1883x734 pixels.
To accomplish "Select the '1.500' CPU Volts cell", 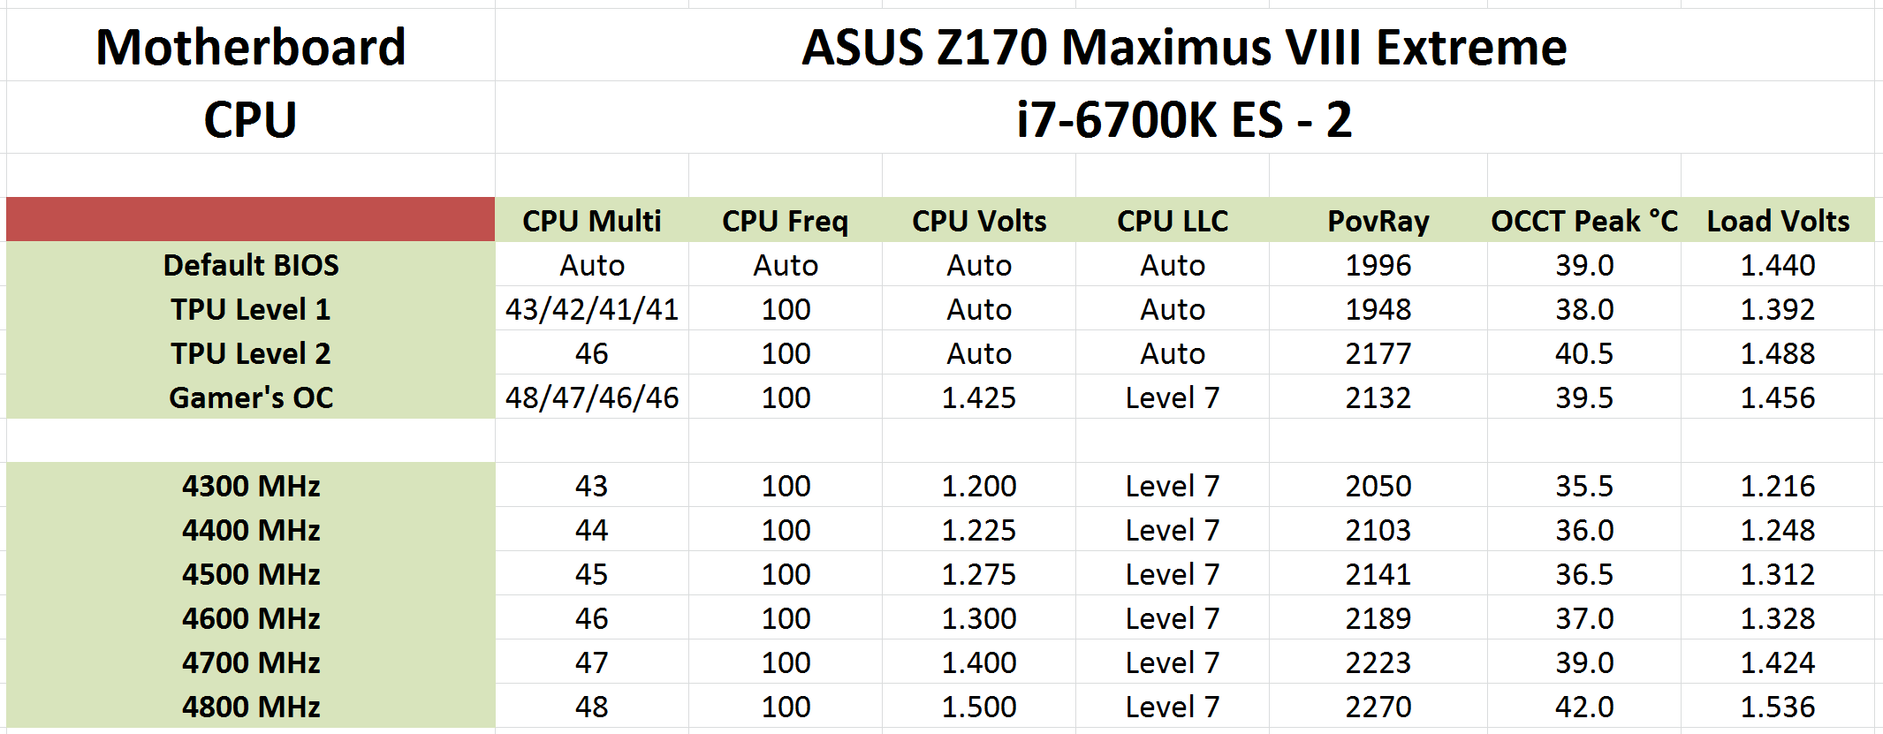I will point(979,706).
